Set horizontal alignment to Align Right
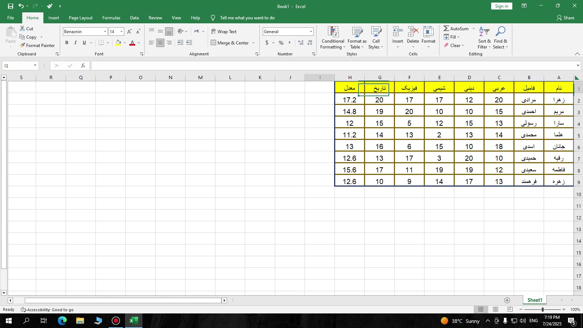The width and height of the screenshot is (583, 328). 169,43
